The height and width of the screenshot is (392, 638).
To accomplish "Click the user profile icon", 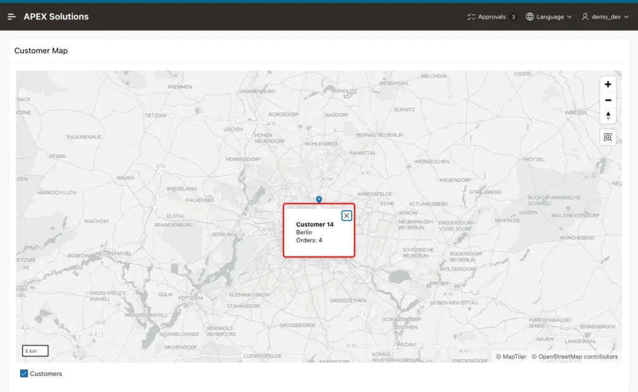I will point(585,17).
